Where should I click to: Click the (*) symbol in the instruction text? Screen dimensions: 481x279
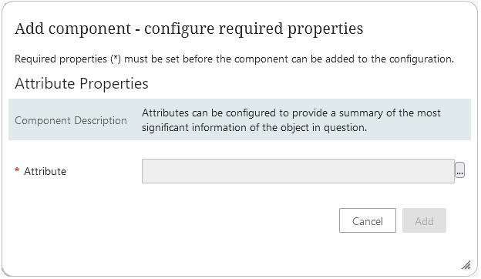(x=116, y=59)
